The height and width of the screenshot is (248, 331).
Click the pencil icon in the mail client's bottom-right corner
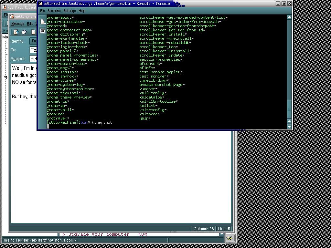click(x=230, y=238)
